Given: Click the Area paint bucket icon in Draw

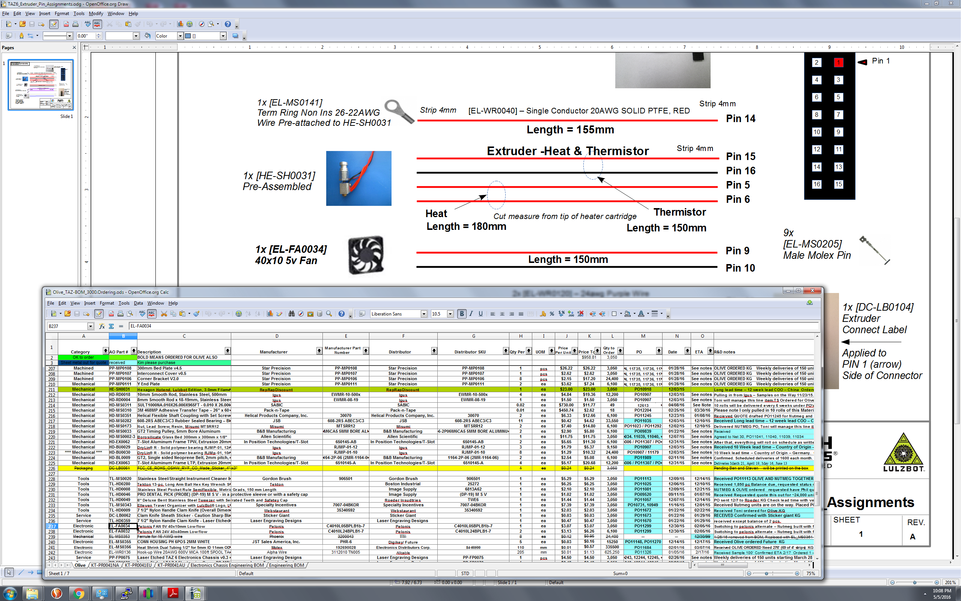Looking at the screenshot, I should point(147,36).
